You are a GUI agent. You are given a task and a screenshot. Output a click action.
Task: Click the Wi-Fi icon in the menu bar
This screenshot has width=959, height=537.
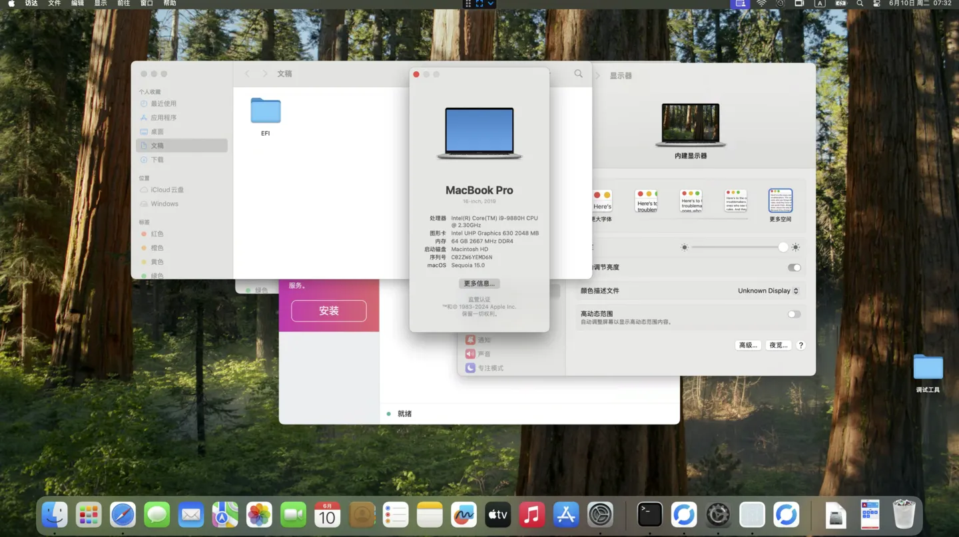[761, 3]
